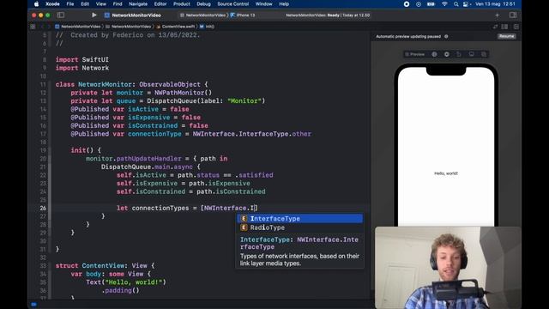The image size is (549, 309).
Task: Click the duplicate preview icon in canvas toolbar
Action: (x=484, y=54)
